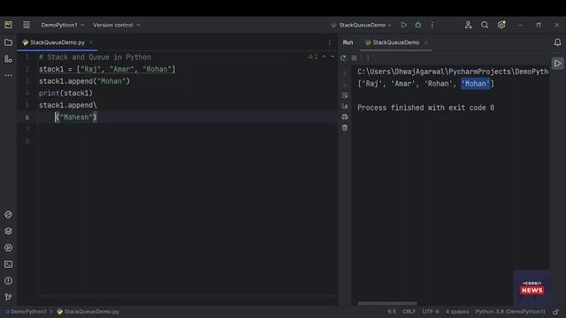Viewport: 566px width, 318px height.
Task: Toggle the read-only lock in the status bar
Action: (556, 312)
